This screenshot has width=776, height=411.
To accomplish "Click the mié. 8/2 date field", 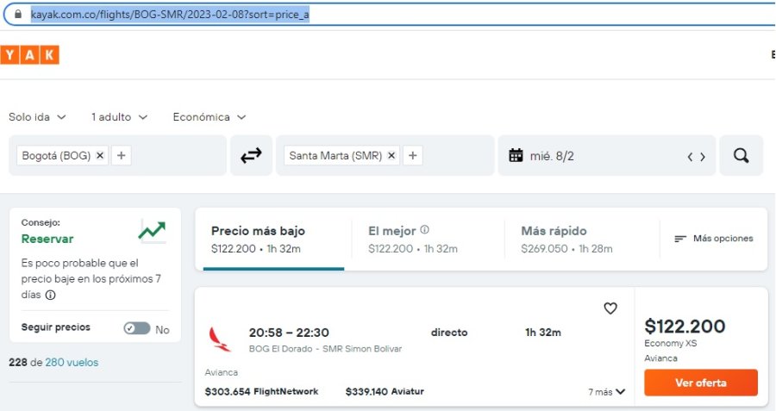I will click(607, 155).
